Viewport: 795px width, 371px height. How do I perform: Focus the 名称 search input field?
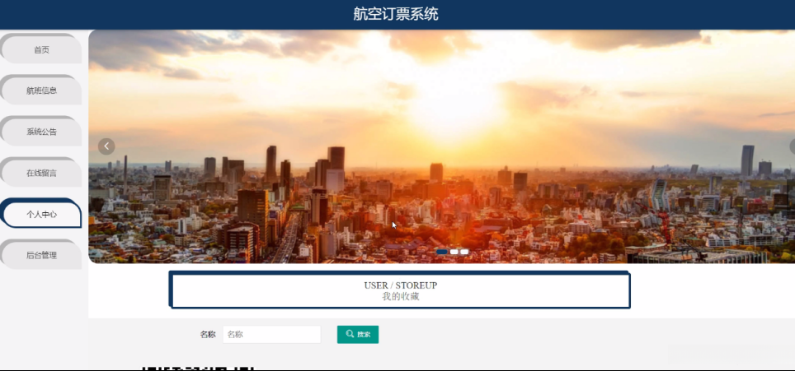tap(272, 335)
